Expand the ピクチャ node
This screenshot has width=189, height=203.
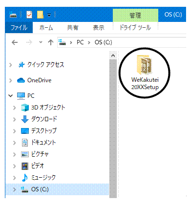[15, 154]
